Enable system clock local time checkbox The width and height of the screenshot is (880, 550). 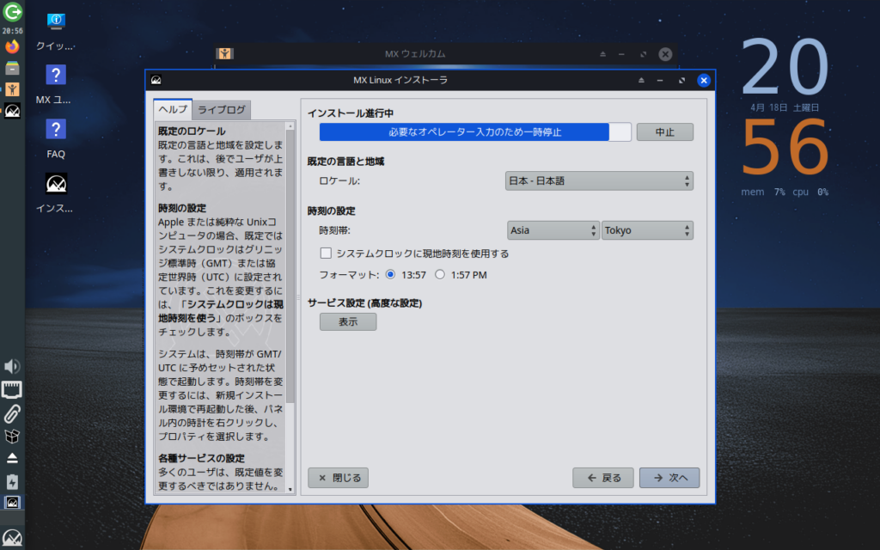327,254
